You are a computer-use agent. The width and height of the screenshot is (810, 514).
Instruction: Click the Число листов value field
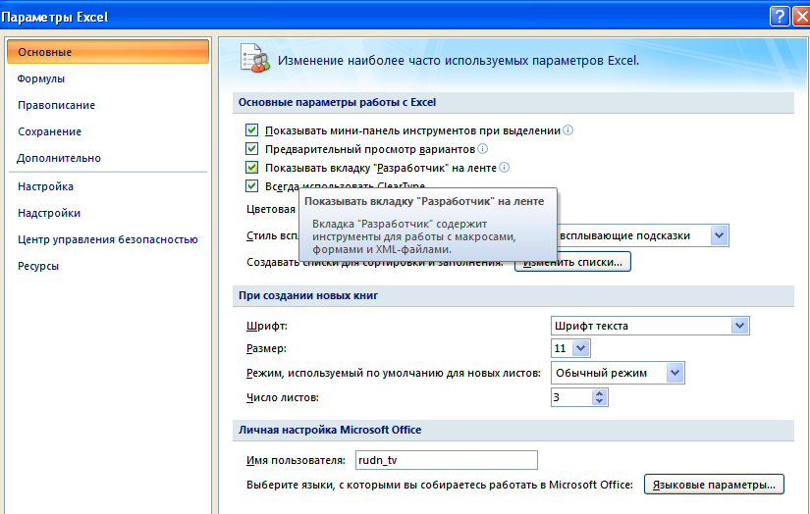(571, 397)
